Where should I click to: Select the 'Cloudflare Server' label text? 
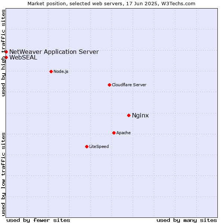[129, 85]
